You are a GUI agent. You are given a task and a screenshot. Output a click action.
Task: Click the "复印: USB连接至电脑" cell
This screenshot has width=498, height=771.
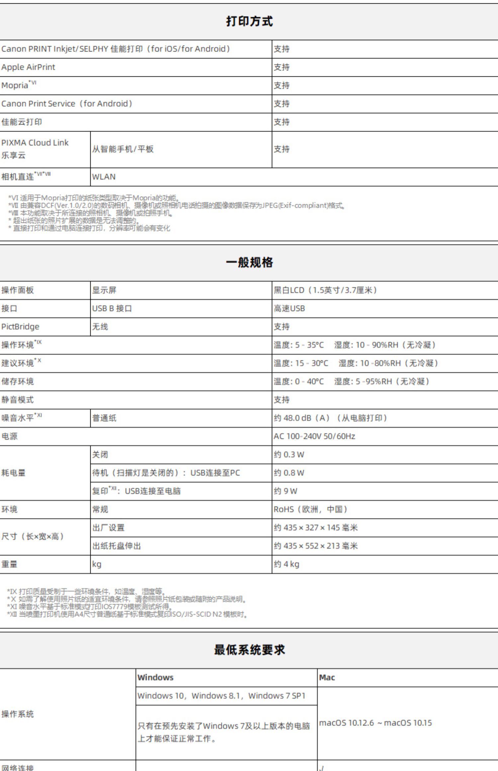tap(136, 491)
